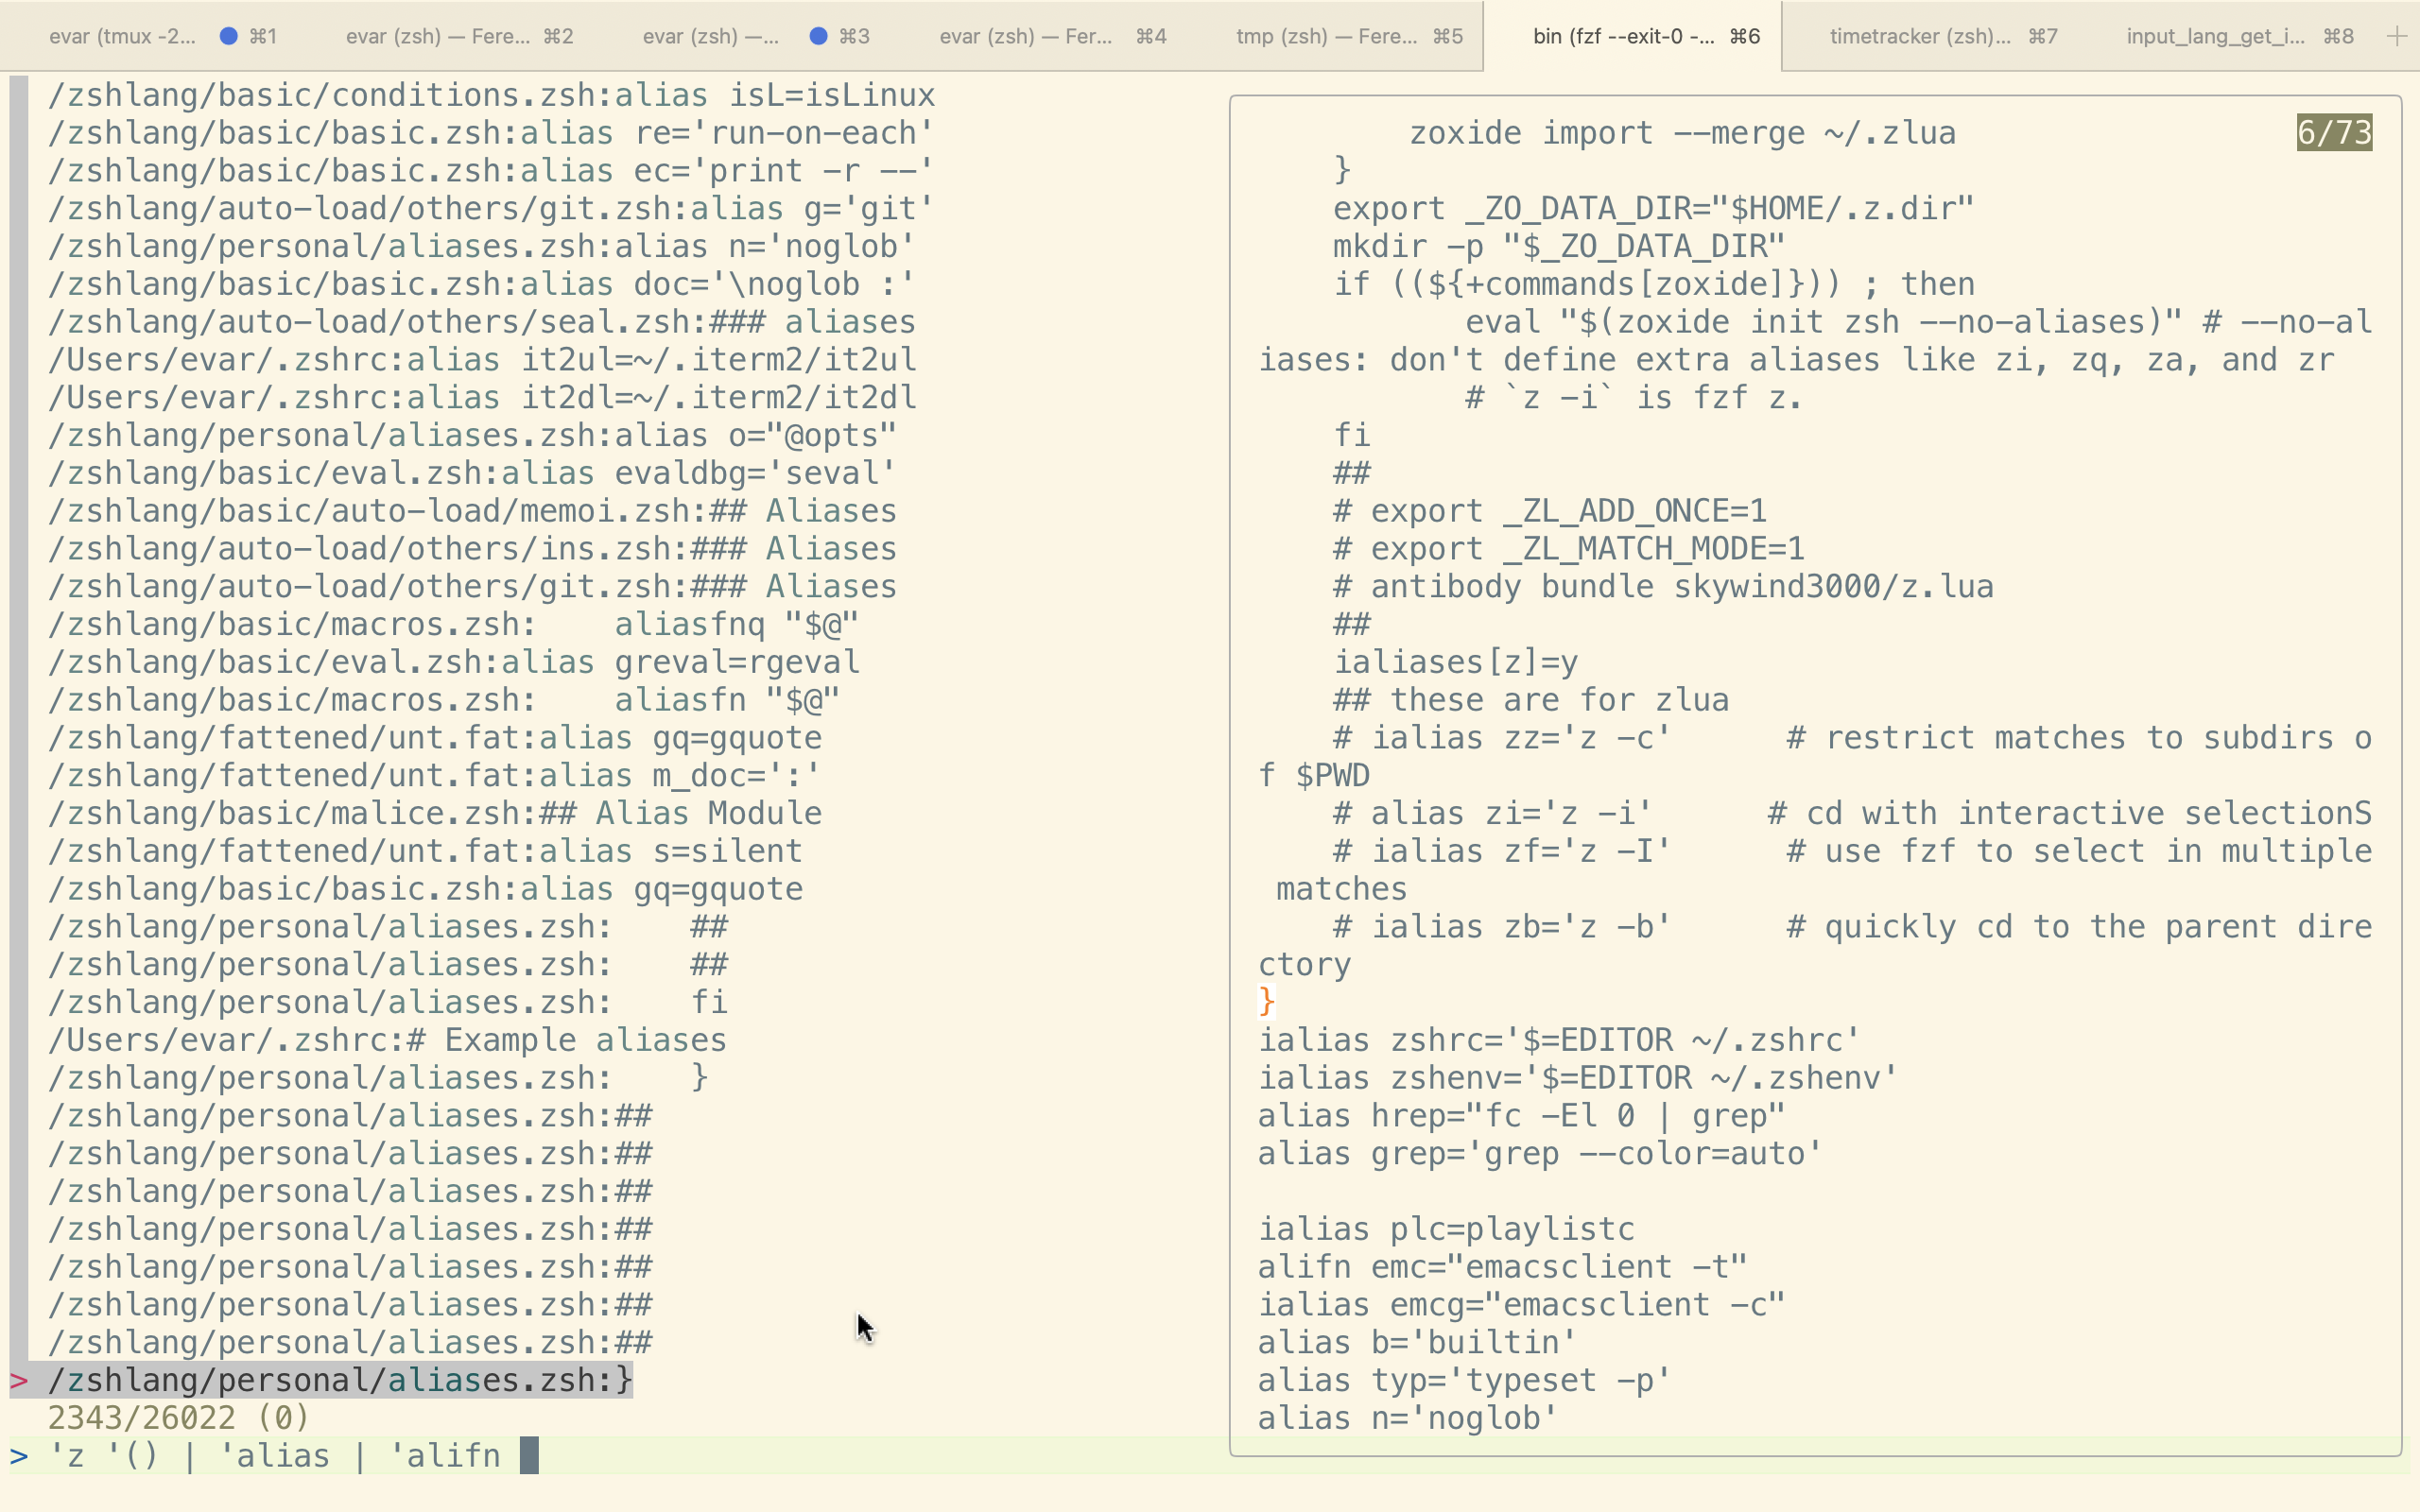This screenshot has width=2420, height=1512.
Task: Select the result alias g='git'
Action: [x=491, y=208]
